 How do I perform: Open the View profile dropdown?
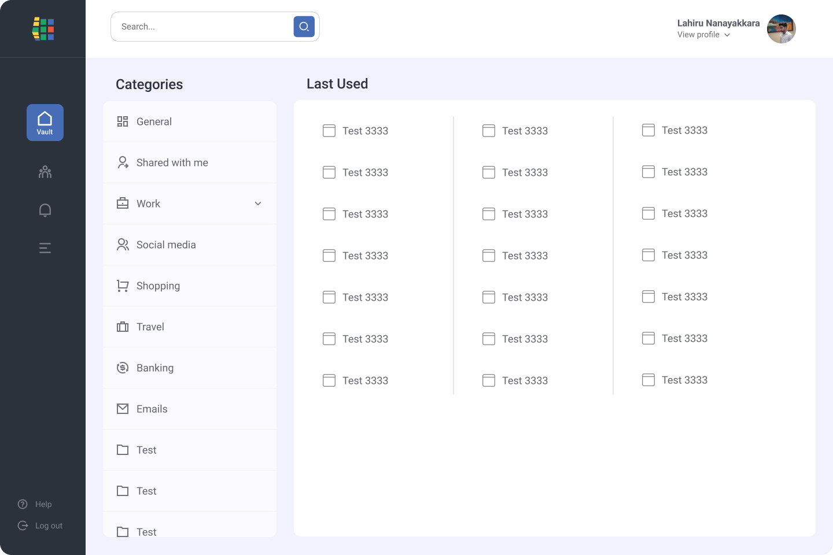click(x=703, y=35)
